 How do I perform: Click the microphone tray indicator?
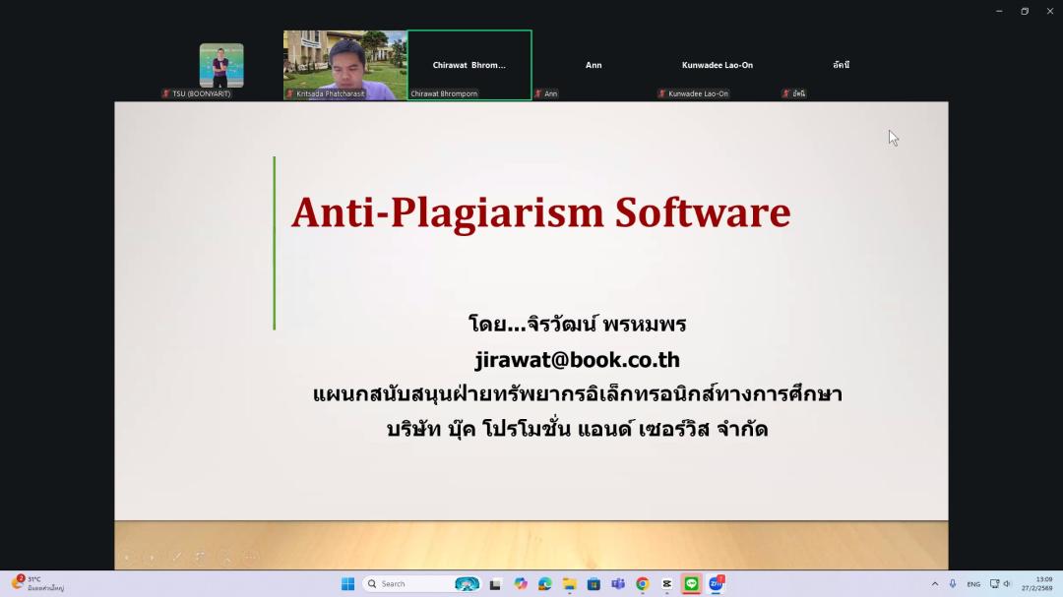point(953,583)
